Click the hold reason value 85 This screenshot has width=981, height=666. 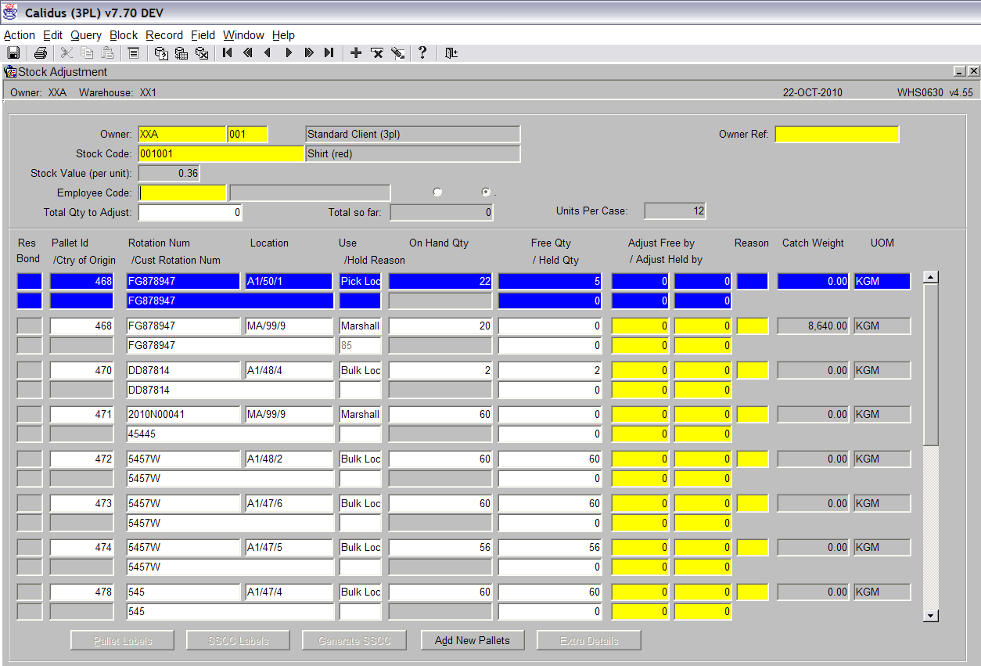click(x=360, y=345)
